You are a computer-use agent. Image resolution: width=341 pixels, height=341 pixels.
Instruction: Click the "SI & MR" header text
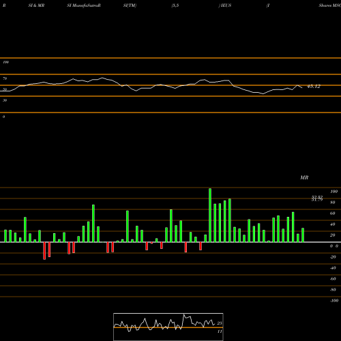36,5
